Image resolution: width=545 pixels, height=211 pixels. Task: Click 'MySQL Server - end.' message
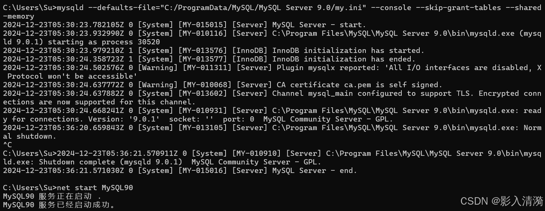(x=315, y=171)
